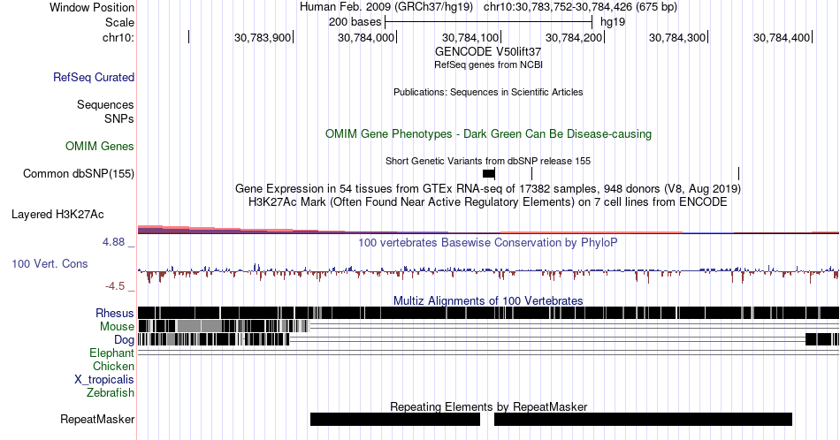The image size is (840, 440).
Task: Select the Rhesus alignment label
Action: (115, 313)
